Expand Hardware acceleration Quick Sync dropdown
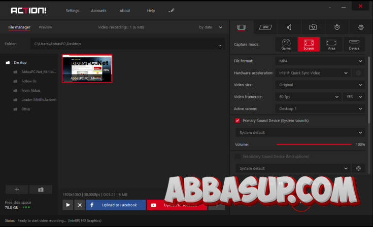 point(313,73)
